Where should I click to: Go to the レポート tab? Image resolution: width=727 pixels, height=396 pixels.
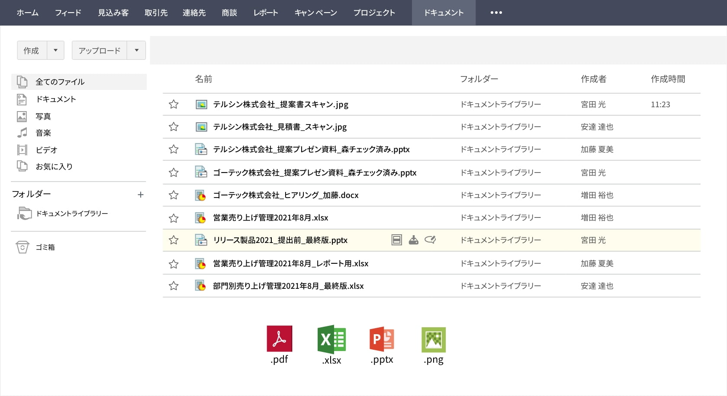[266, 13]
